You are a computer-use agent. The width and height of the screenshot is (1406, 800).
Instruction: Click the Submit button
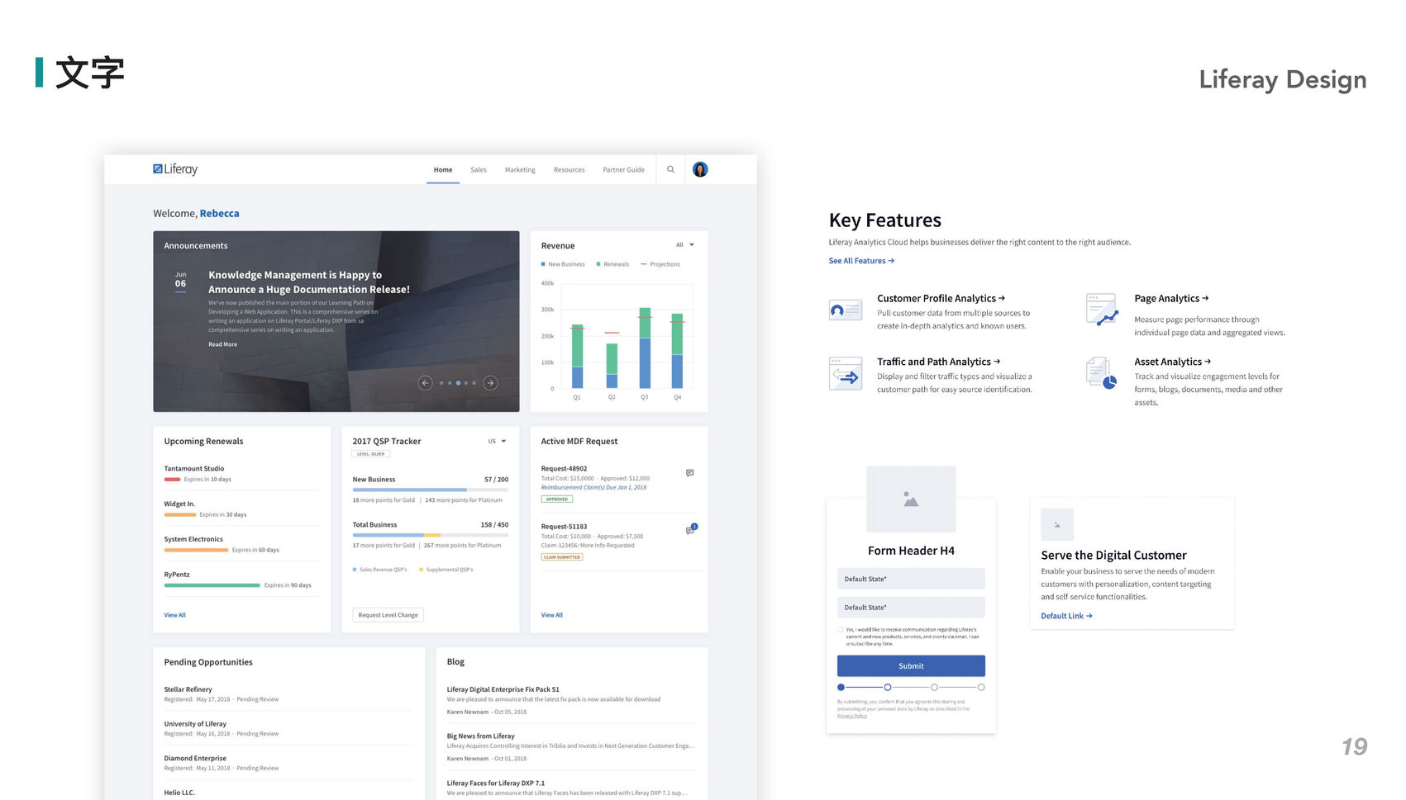pos(911,666)
